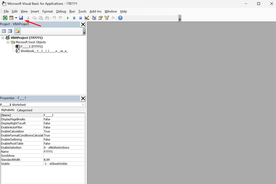
Task: Open the Debug menu
Action: [61, 11]
